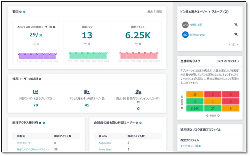
Task: Click すべてを表示して編集 profile link
Action: coord(191,146)
